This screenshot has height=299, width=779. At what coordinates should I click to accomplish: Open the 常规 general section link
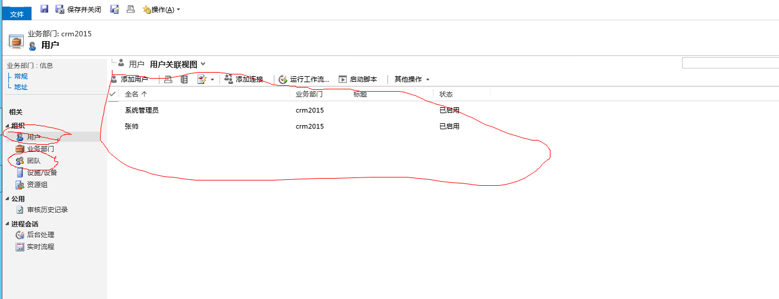21,76
